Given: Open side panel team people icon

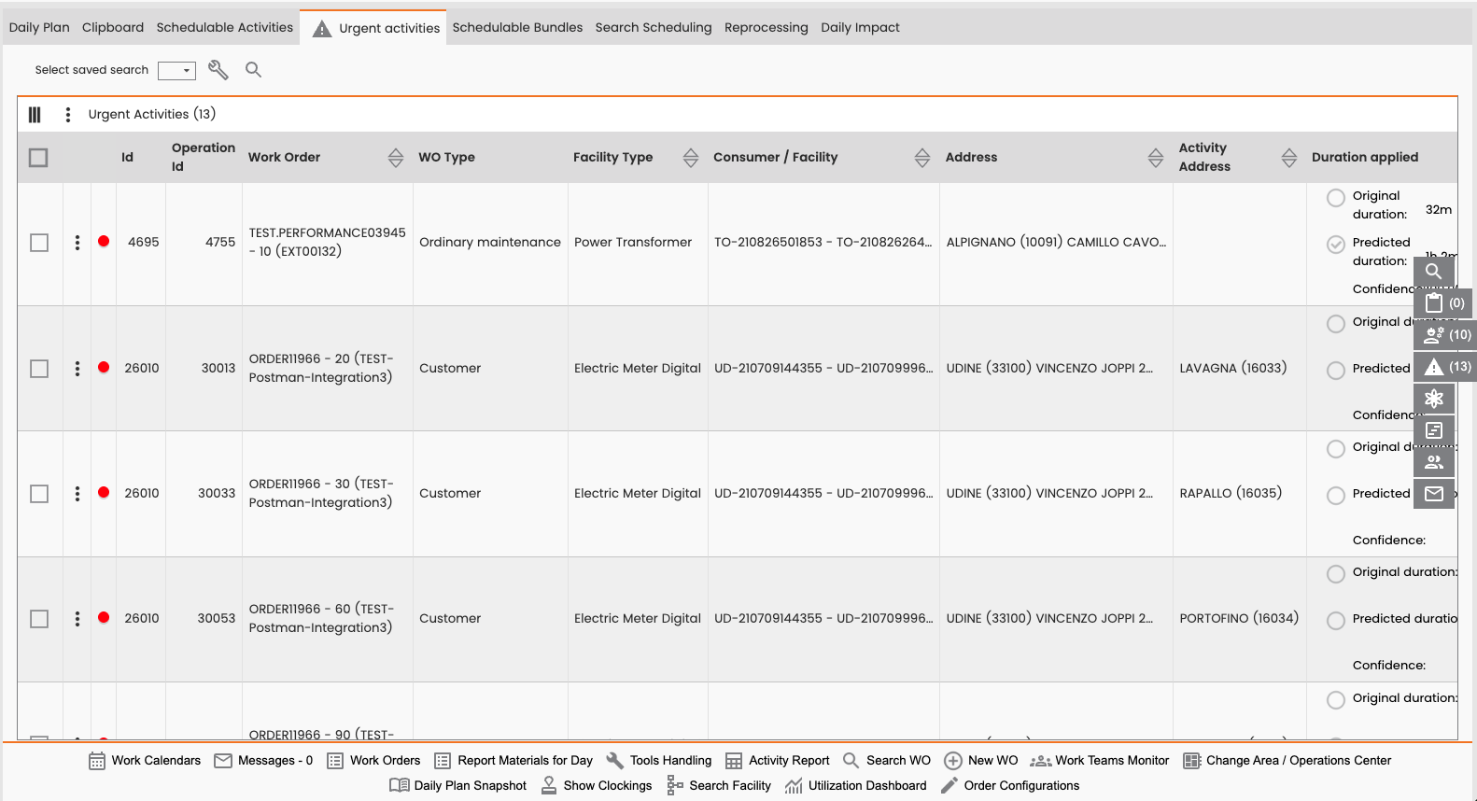Looking at the screenshot, I should coord(1434,462).
